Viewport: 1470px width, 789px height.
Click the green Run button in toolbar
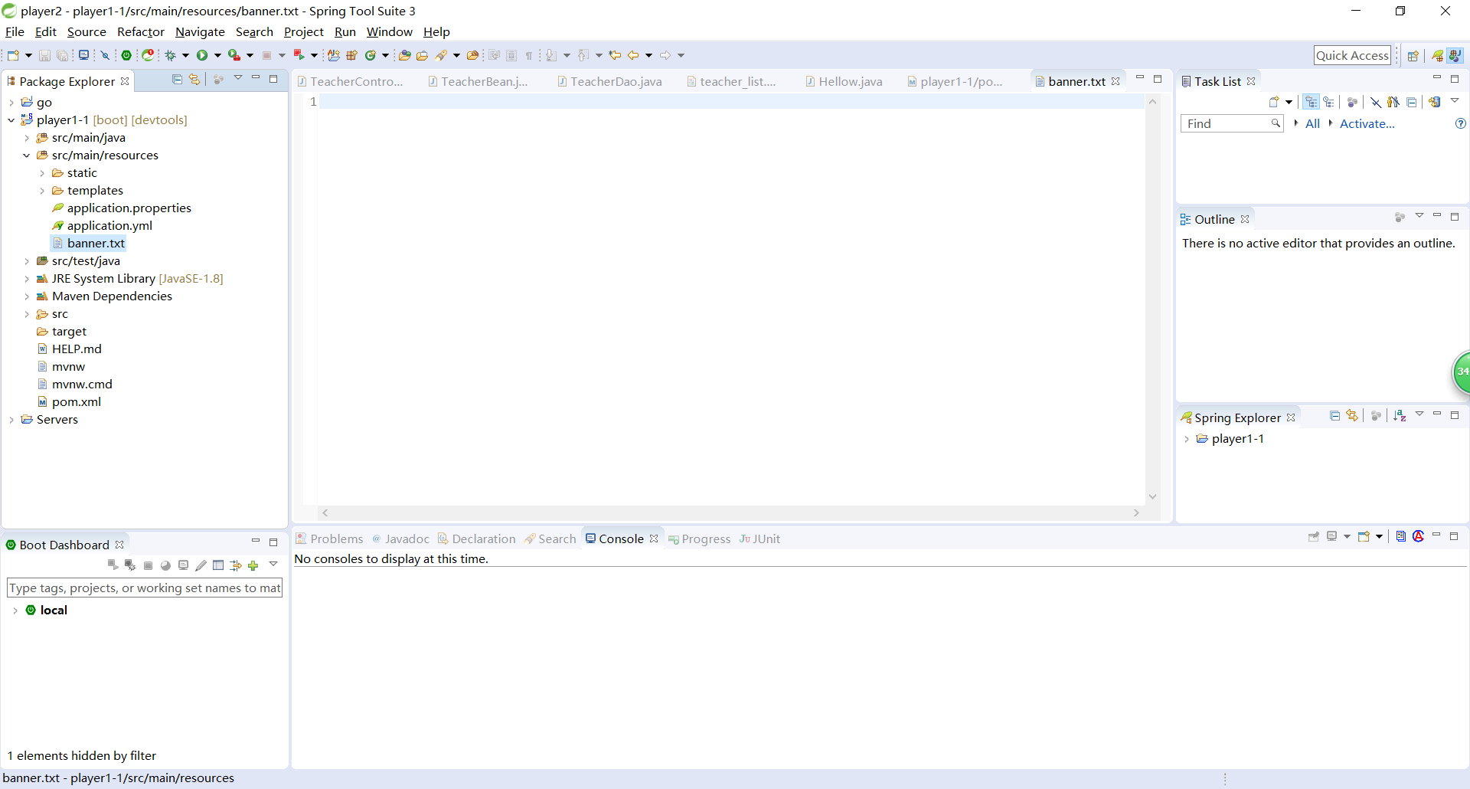coord(202,55)
